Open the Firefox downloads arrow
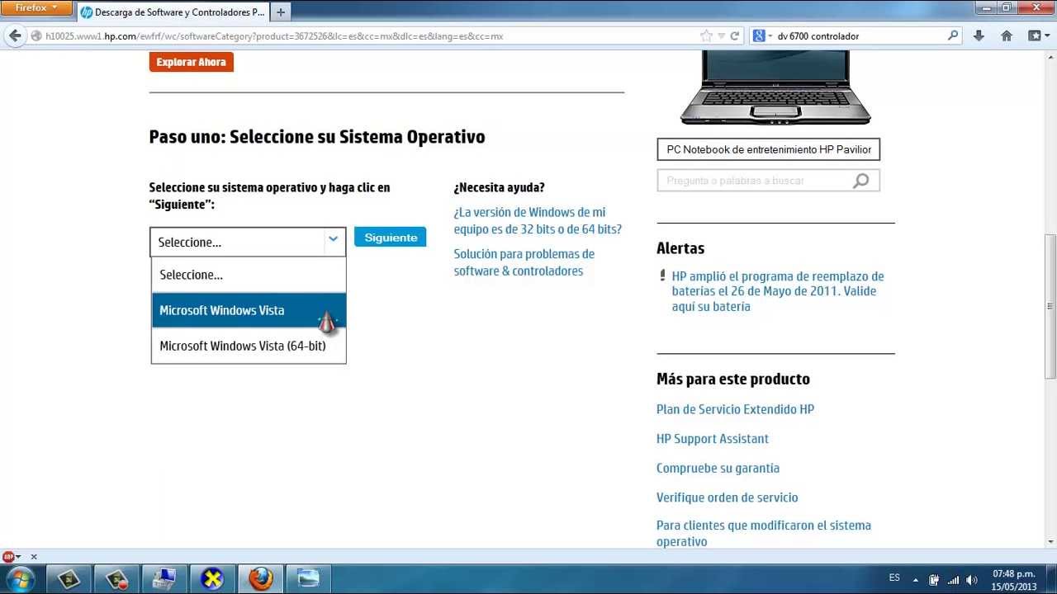Viewport: 1057px width, 594px height. tap(979, 36)
